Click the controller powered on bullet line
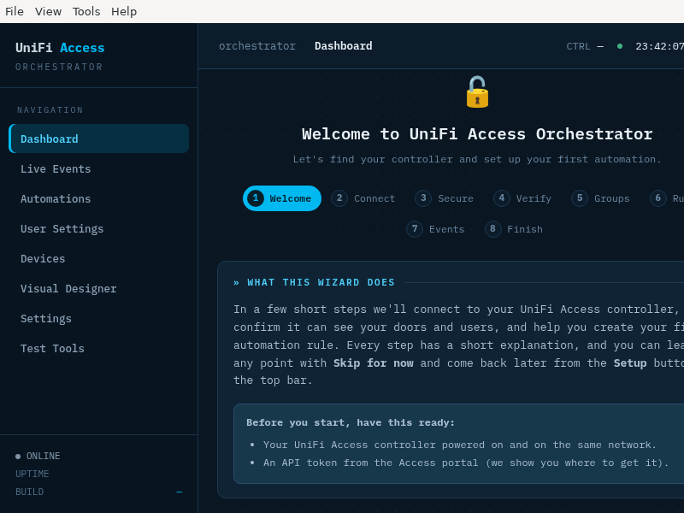Viewport: 684px width, 513px height. tap(460, 445)
